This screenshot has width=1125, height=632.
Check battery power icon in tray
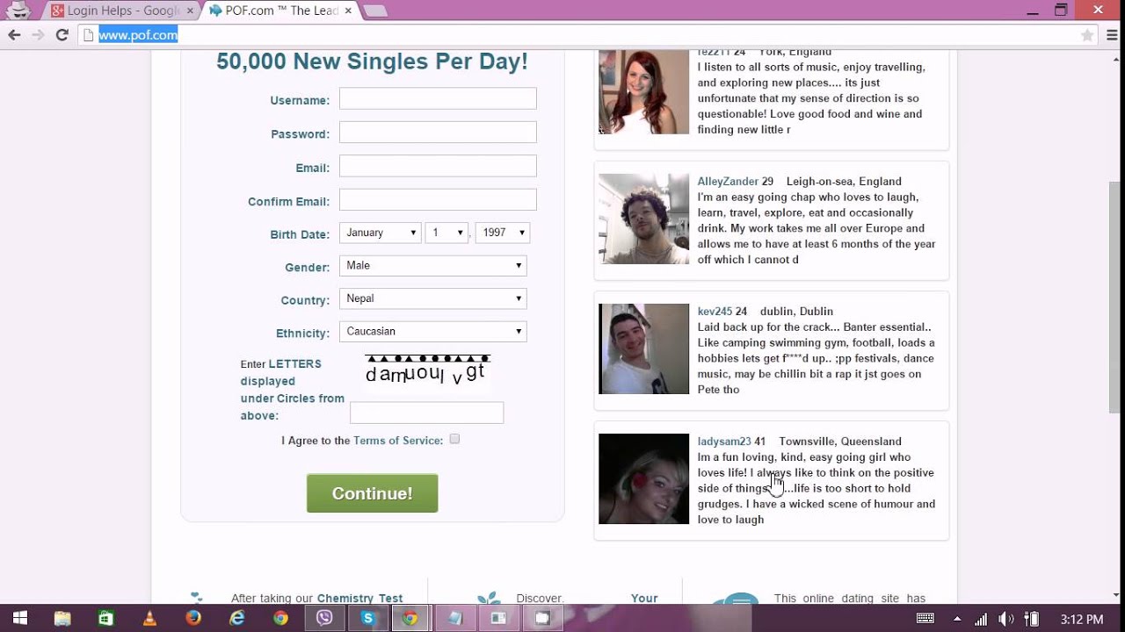[1033, 619]
